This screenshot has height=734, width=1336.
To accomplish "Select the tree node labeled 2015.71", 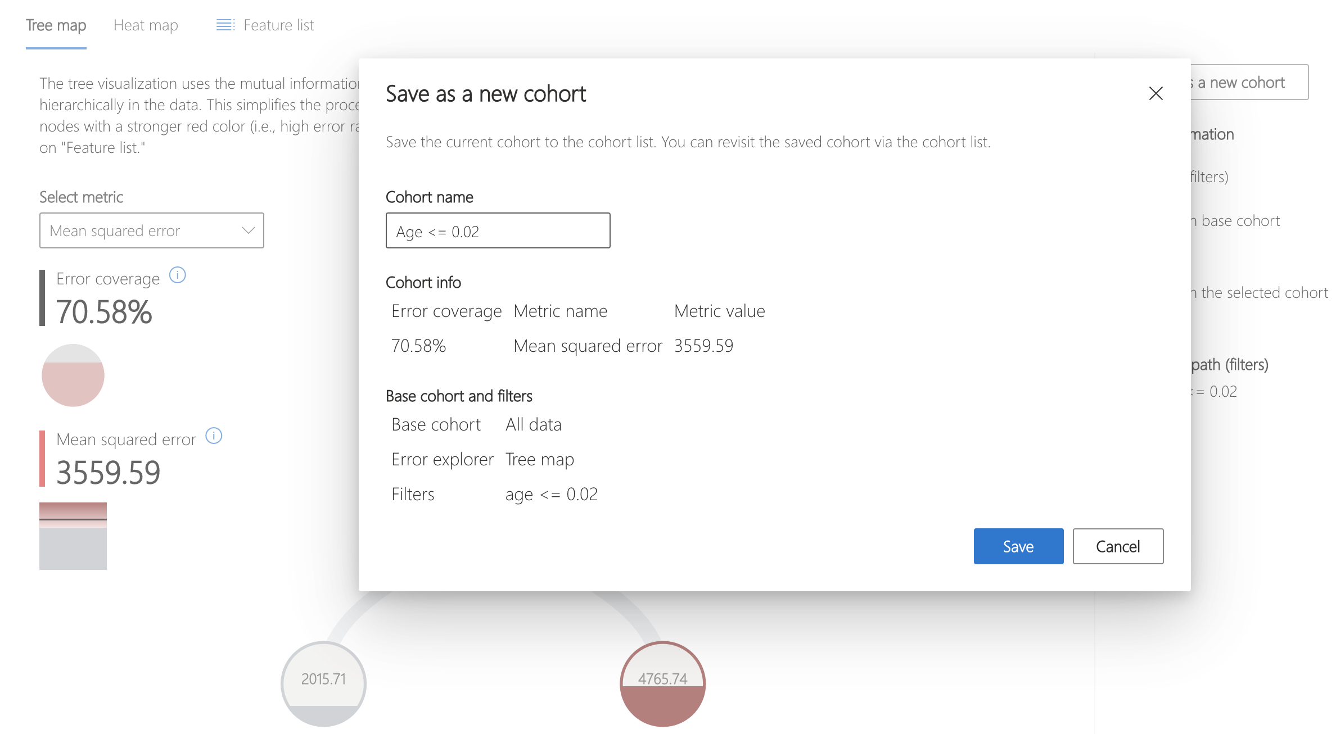I will (x=323, y=684).
